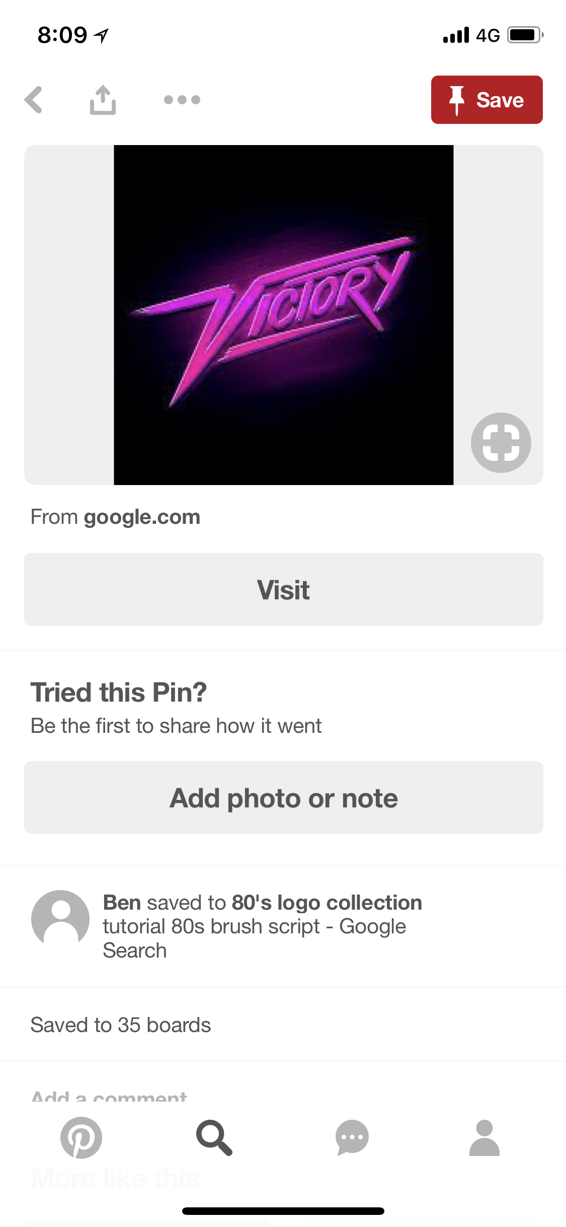Screen dimensions: 566x1227
Task: View Ben's profile avatar
Action: pos(60,919)
